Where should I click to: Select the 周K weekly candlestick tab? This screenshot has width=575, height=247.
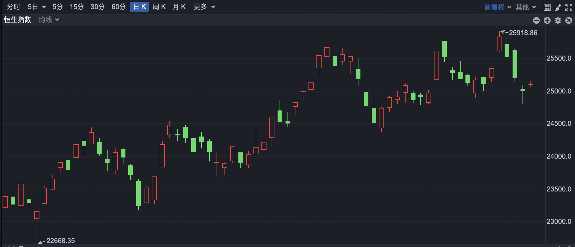(159, 7)
